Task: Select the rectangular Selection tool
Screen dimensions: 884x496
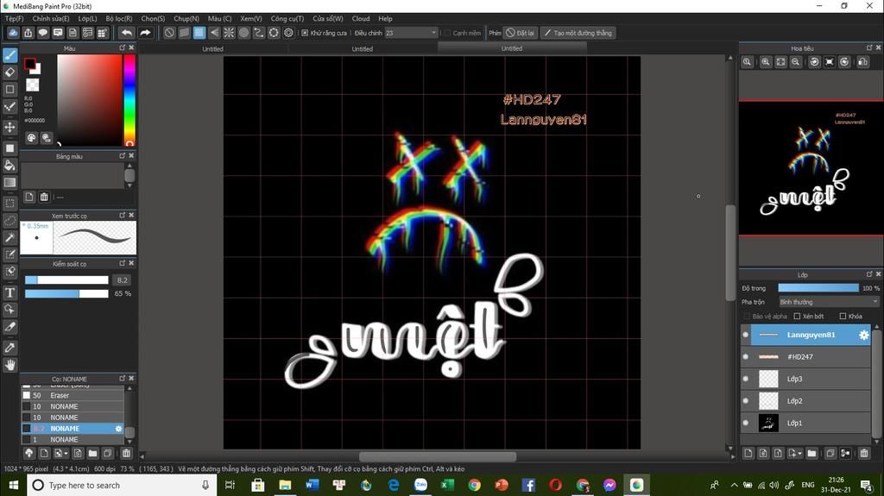Action: pyautogui.click(x=9, y=203)
